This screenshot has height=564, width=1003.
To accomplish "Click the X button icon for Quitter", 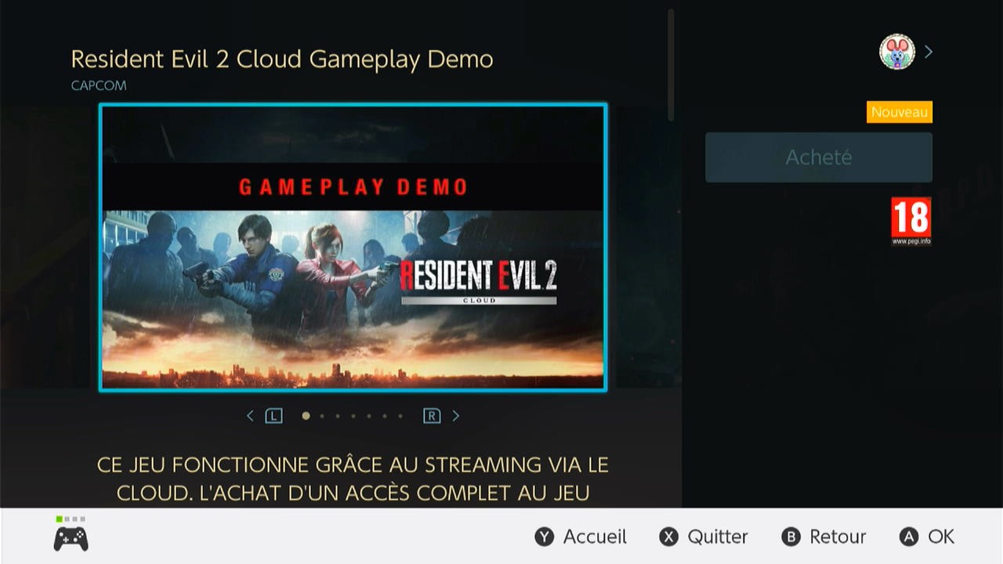I will 668,537.
